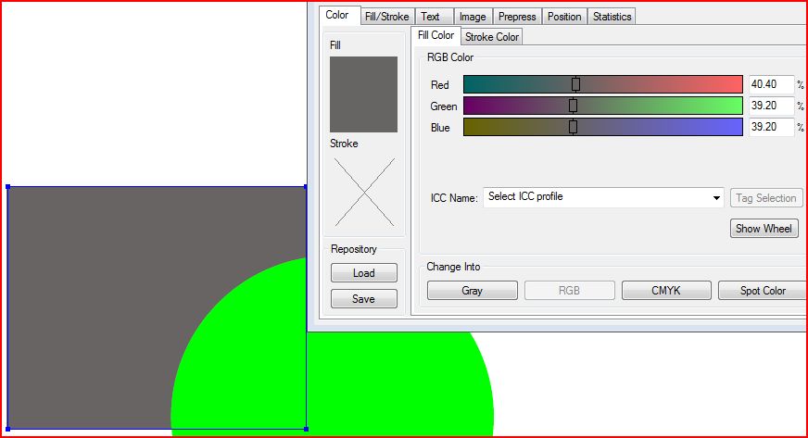The width and height of the screenshot is (808, 438).
Task: Click the Red slider handle
Action: tap(575, 84)
